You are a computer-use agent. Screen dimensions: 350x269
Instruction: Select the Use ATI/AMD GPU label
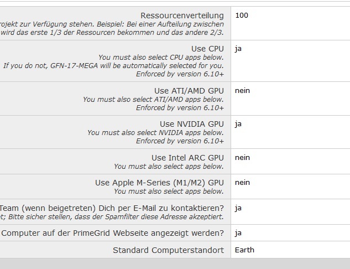189,91
